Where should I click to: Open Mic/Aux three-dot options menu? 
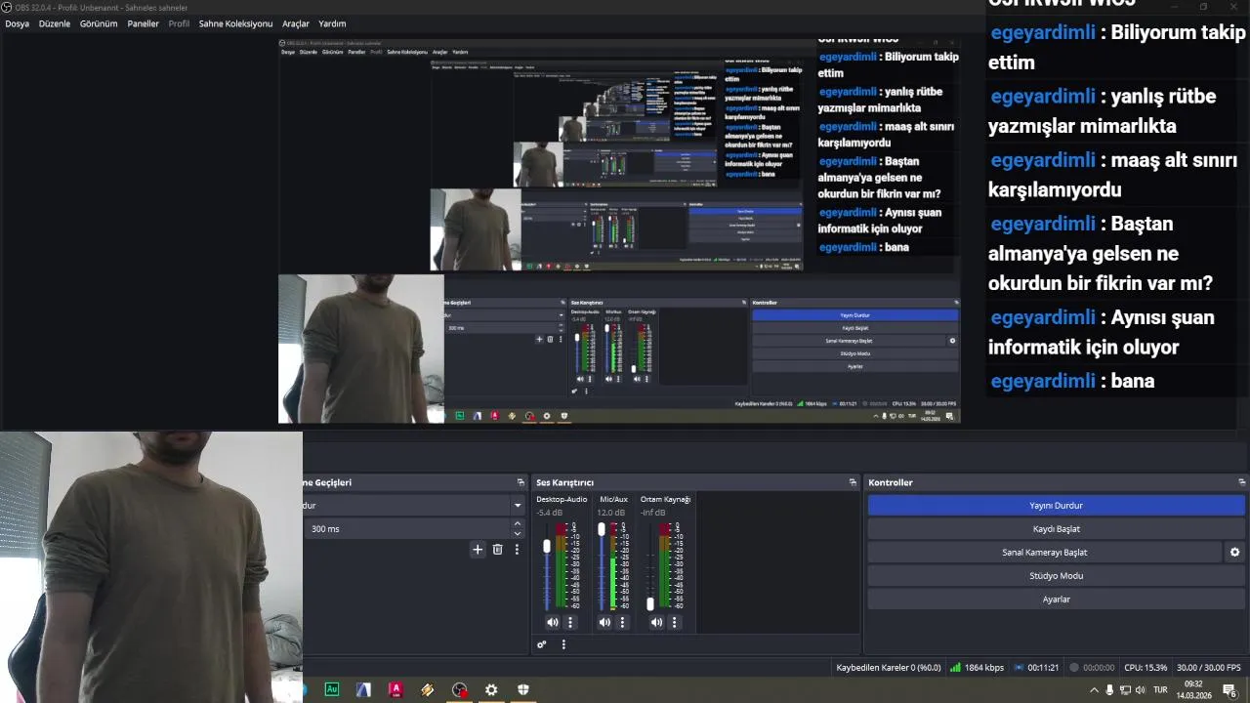pos(622,622)
